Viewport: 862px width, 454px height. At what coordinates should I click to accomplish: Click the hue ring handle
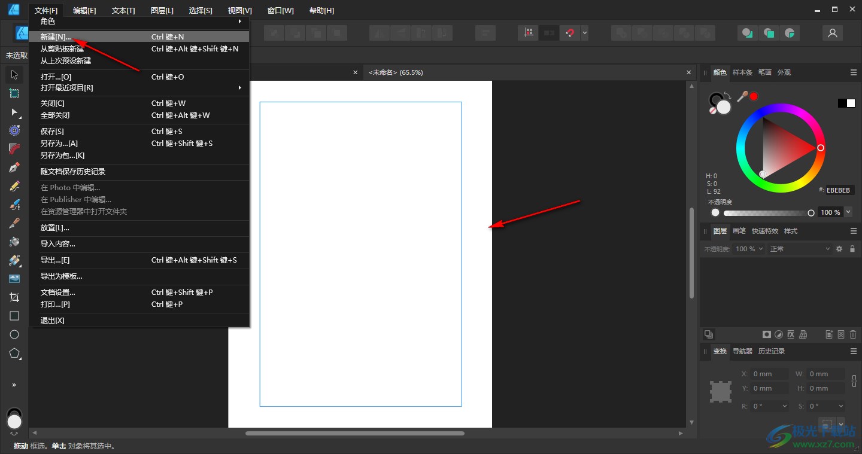821,148
